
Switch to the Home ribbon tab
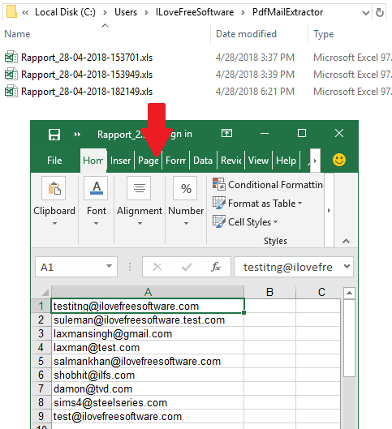point(93,161)
